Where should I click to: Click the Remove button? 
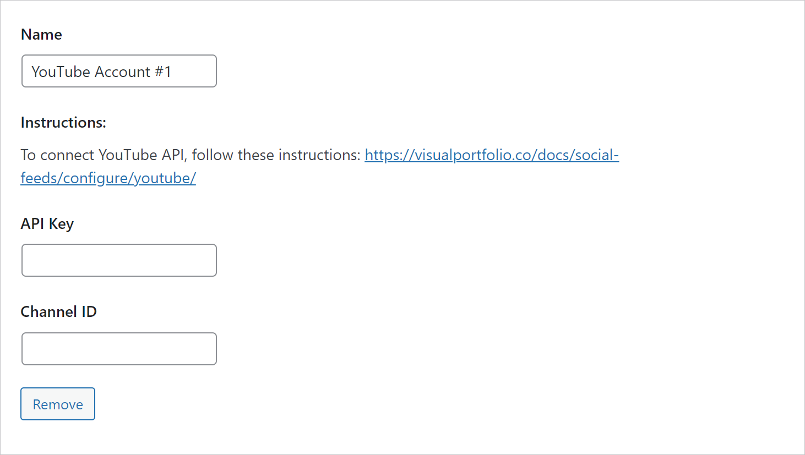click(x=58, y=404)
